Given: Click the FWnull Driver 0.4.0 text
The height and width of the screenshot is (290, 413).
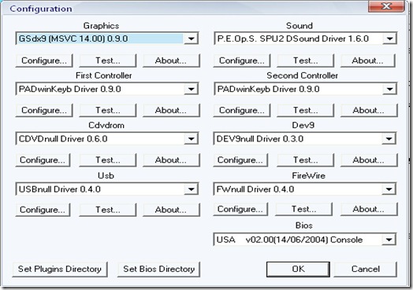Looking at the screenshot, I should click(255, 189).
